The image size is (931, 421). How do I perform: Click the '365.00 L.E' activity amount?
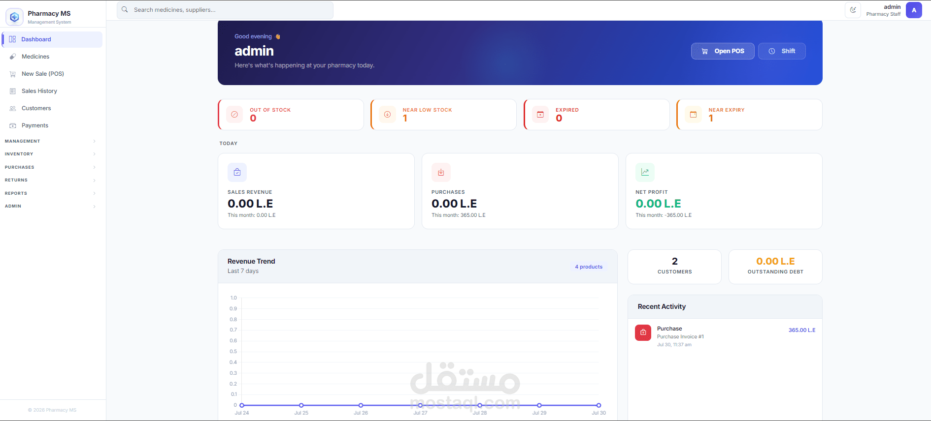tap(802, 330)
